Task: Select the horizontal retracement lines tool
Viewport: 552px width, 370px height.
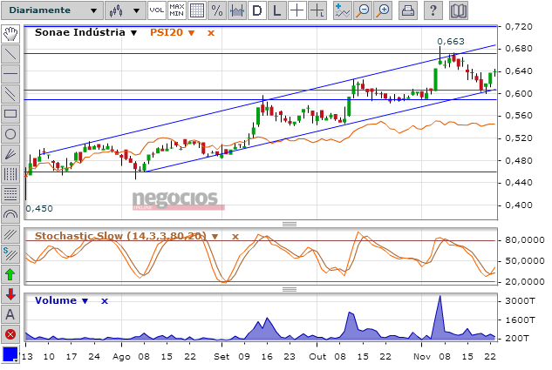Action: pyautogui.click(x=10, y=194)
